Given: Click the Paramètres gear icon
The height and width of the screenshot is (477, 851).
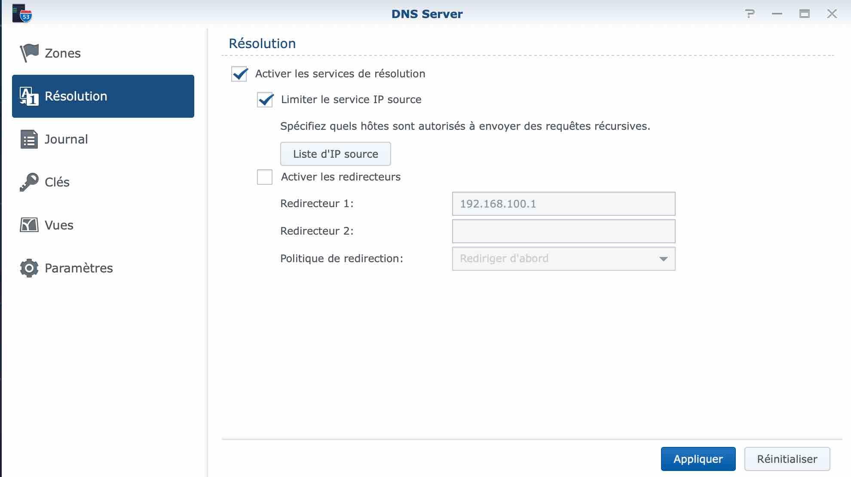Looking at the screenshot, I should pyautogui.click(x=29, y=268).
